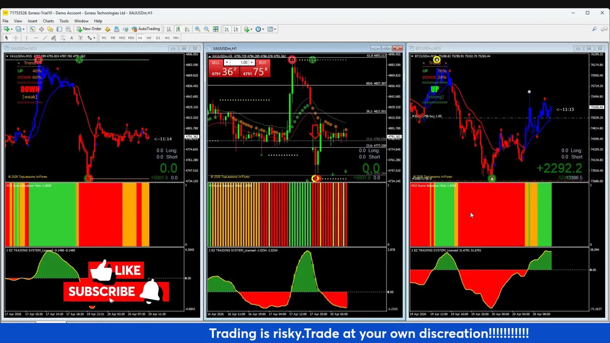The width and height of the screenshot is (610, 343).
Task: Open the search magnifier at top right
Action: tap(594, 29)
